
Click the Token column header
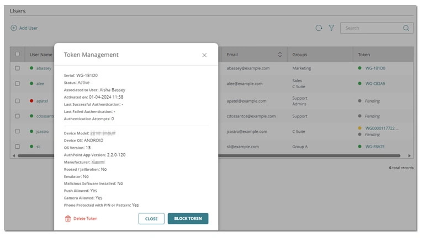[x=364, y=55]
